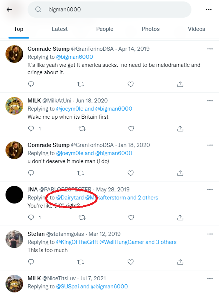Click the magnifier search icon

(38, 9)
